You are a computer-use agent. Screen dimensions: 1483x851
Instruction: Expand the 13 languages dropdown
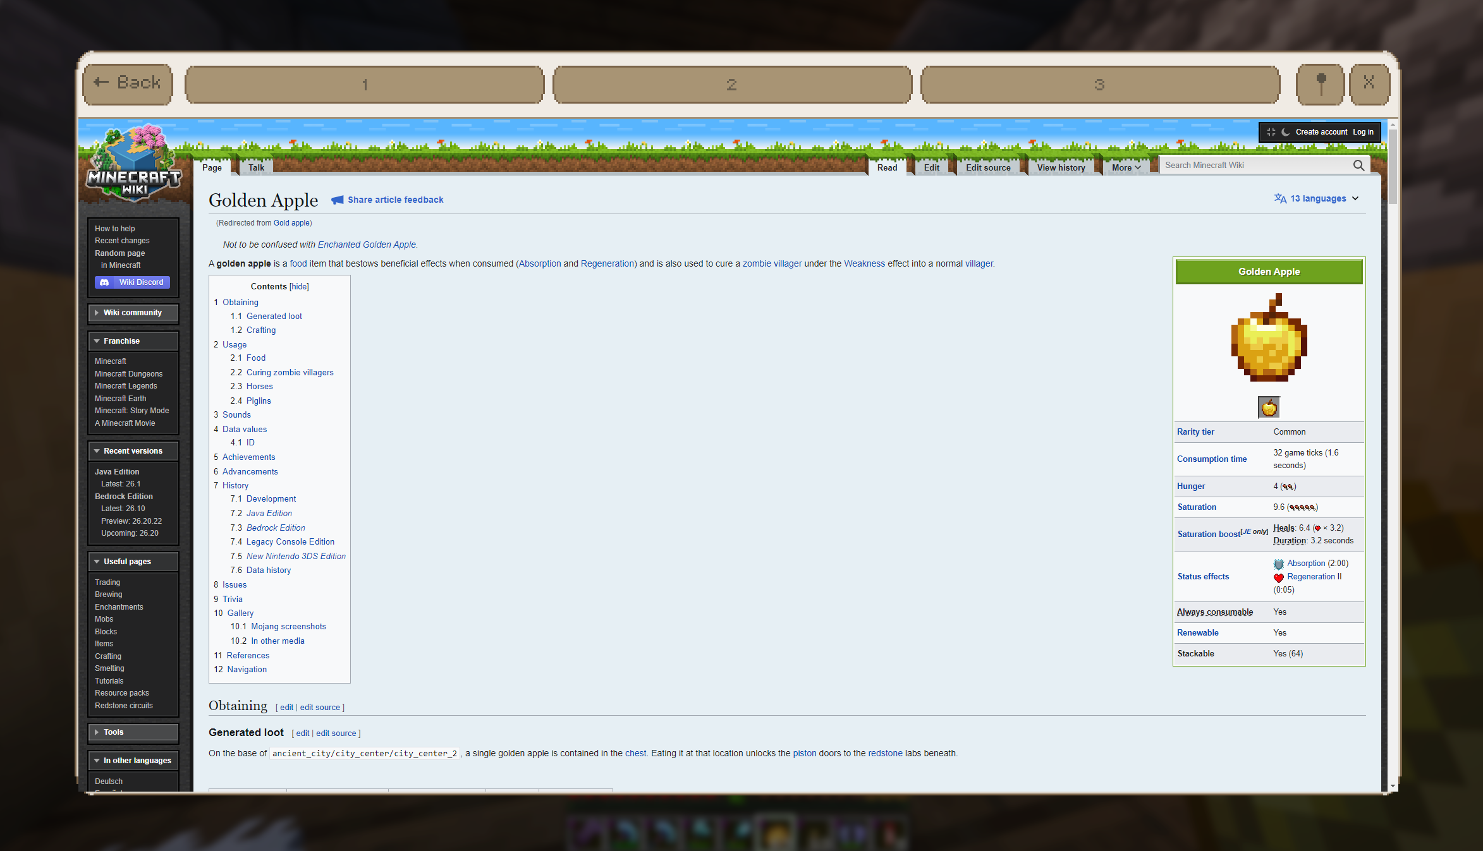1317,198
